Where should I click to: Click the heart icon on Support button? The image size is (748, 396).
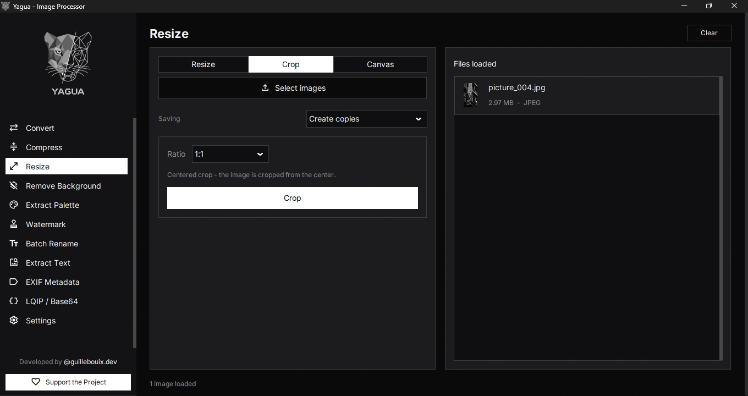36,382
